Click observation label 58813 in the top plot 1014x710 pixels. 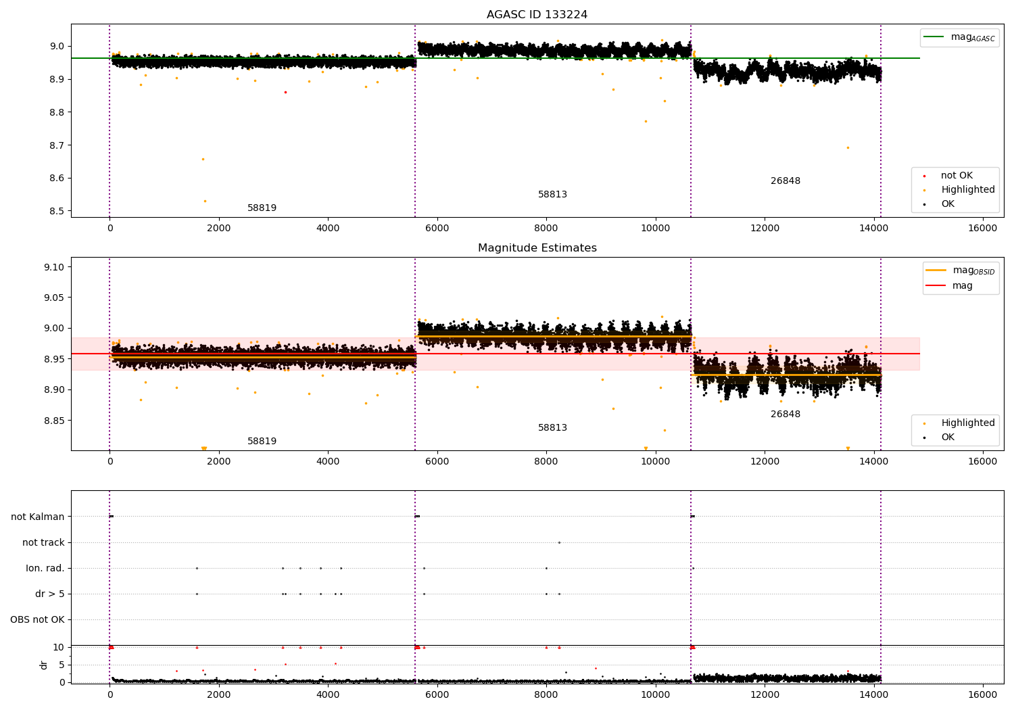tap(552, 195)
